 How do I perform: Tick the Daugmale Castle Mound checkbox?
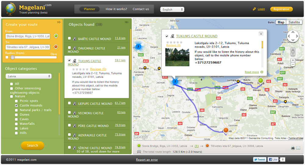pyautogui.click(x=70, y=47)
